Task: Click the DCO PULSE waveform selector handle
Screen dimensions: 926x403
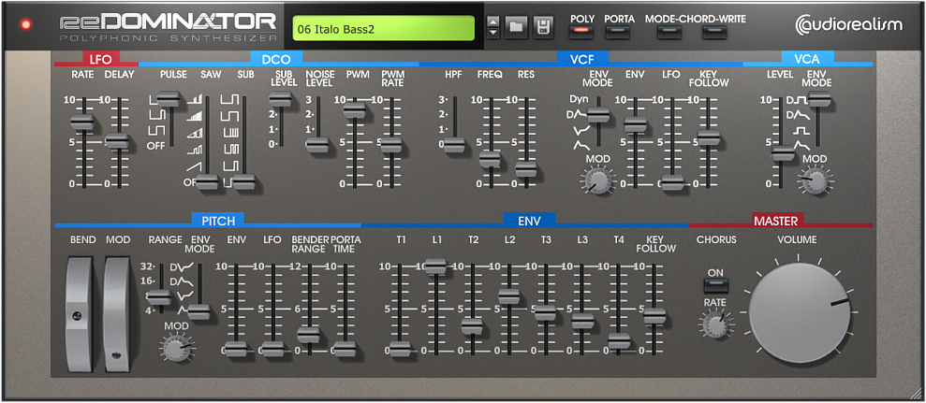Action: point(169,99)
